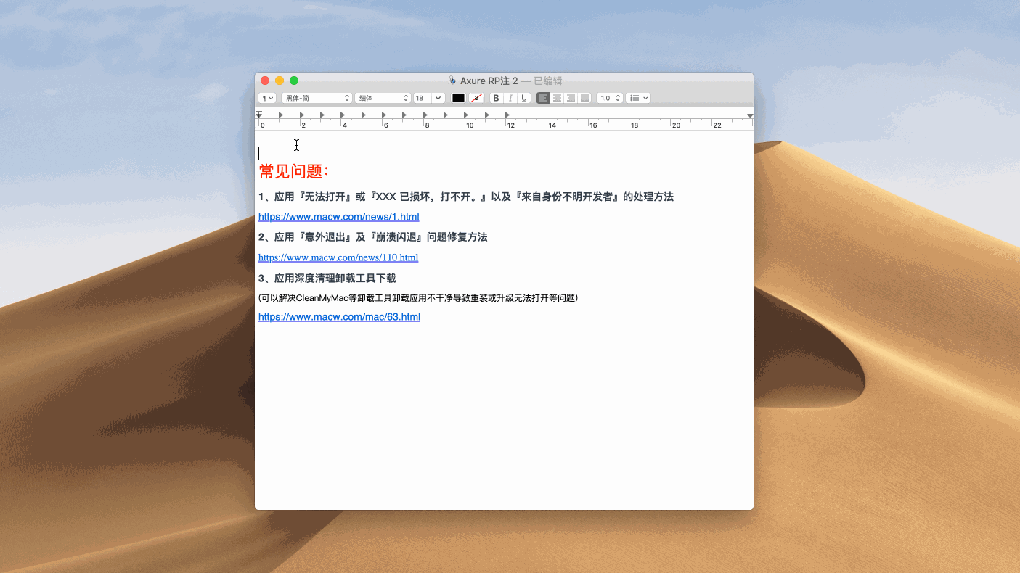Toggle italic formatting
Viewport: 1020px width, 573px height.
coord(510,98)
